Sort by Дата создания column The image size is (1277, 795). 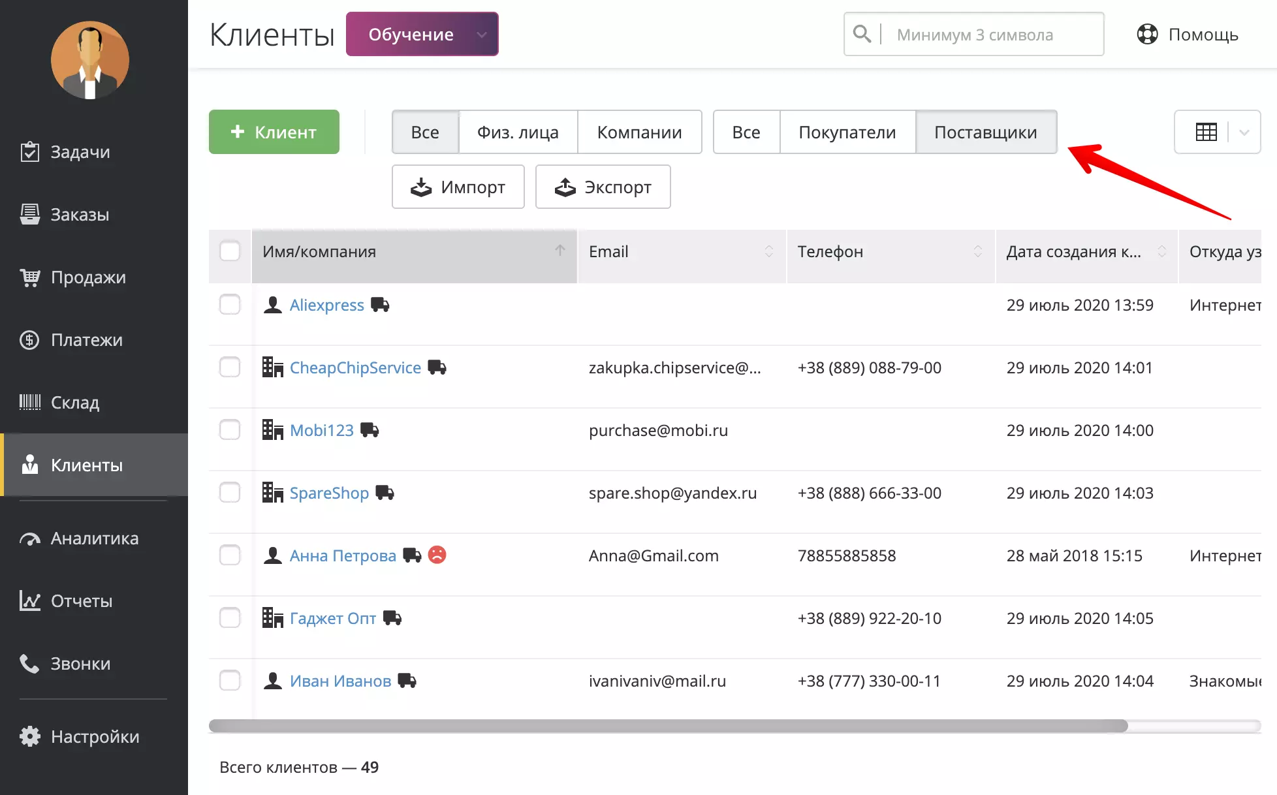pos(1086,256)
